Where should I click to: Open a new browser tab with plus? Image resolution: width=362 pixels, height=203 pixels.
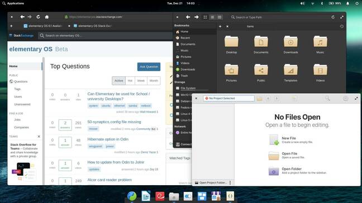(11, 26)
